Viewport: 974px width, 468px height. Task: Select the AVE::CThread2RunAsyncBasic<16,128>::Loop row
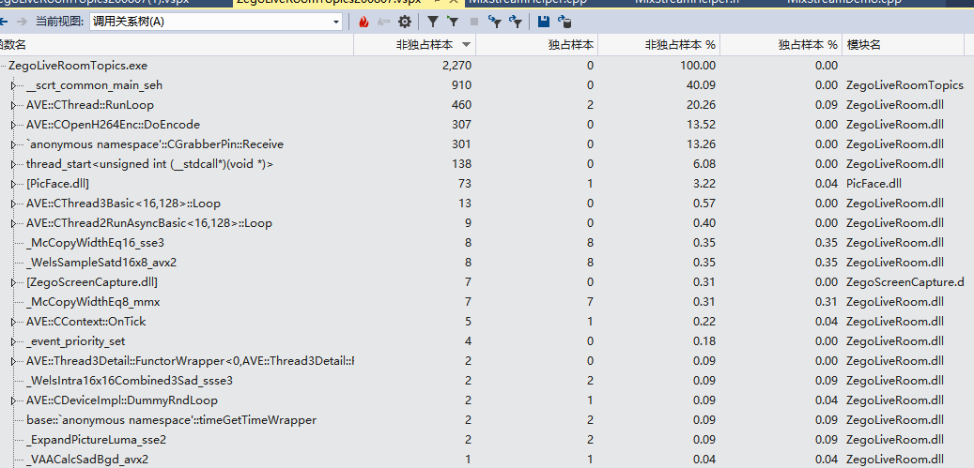pos(487,223)
